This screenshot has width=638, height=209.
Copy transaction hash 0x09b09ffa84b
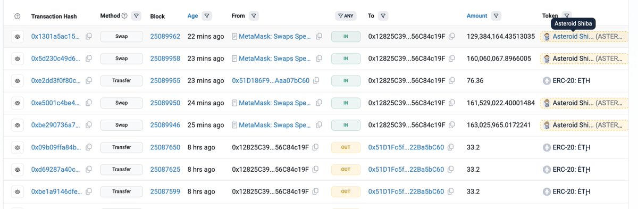[x=89, y=147]
